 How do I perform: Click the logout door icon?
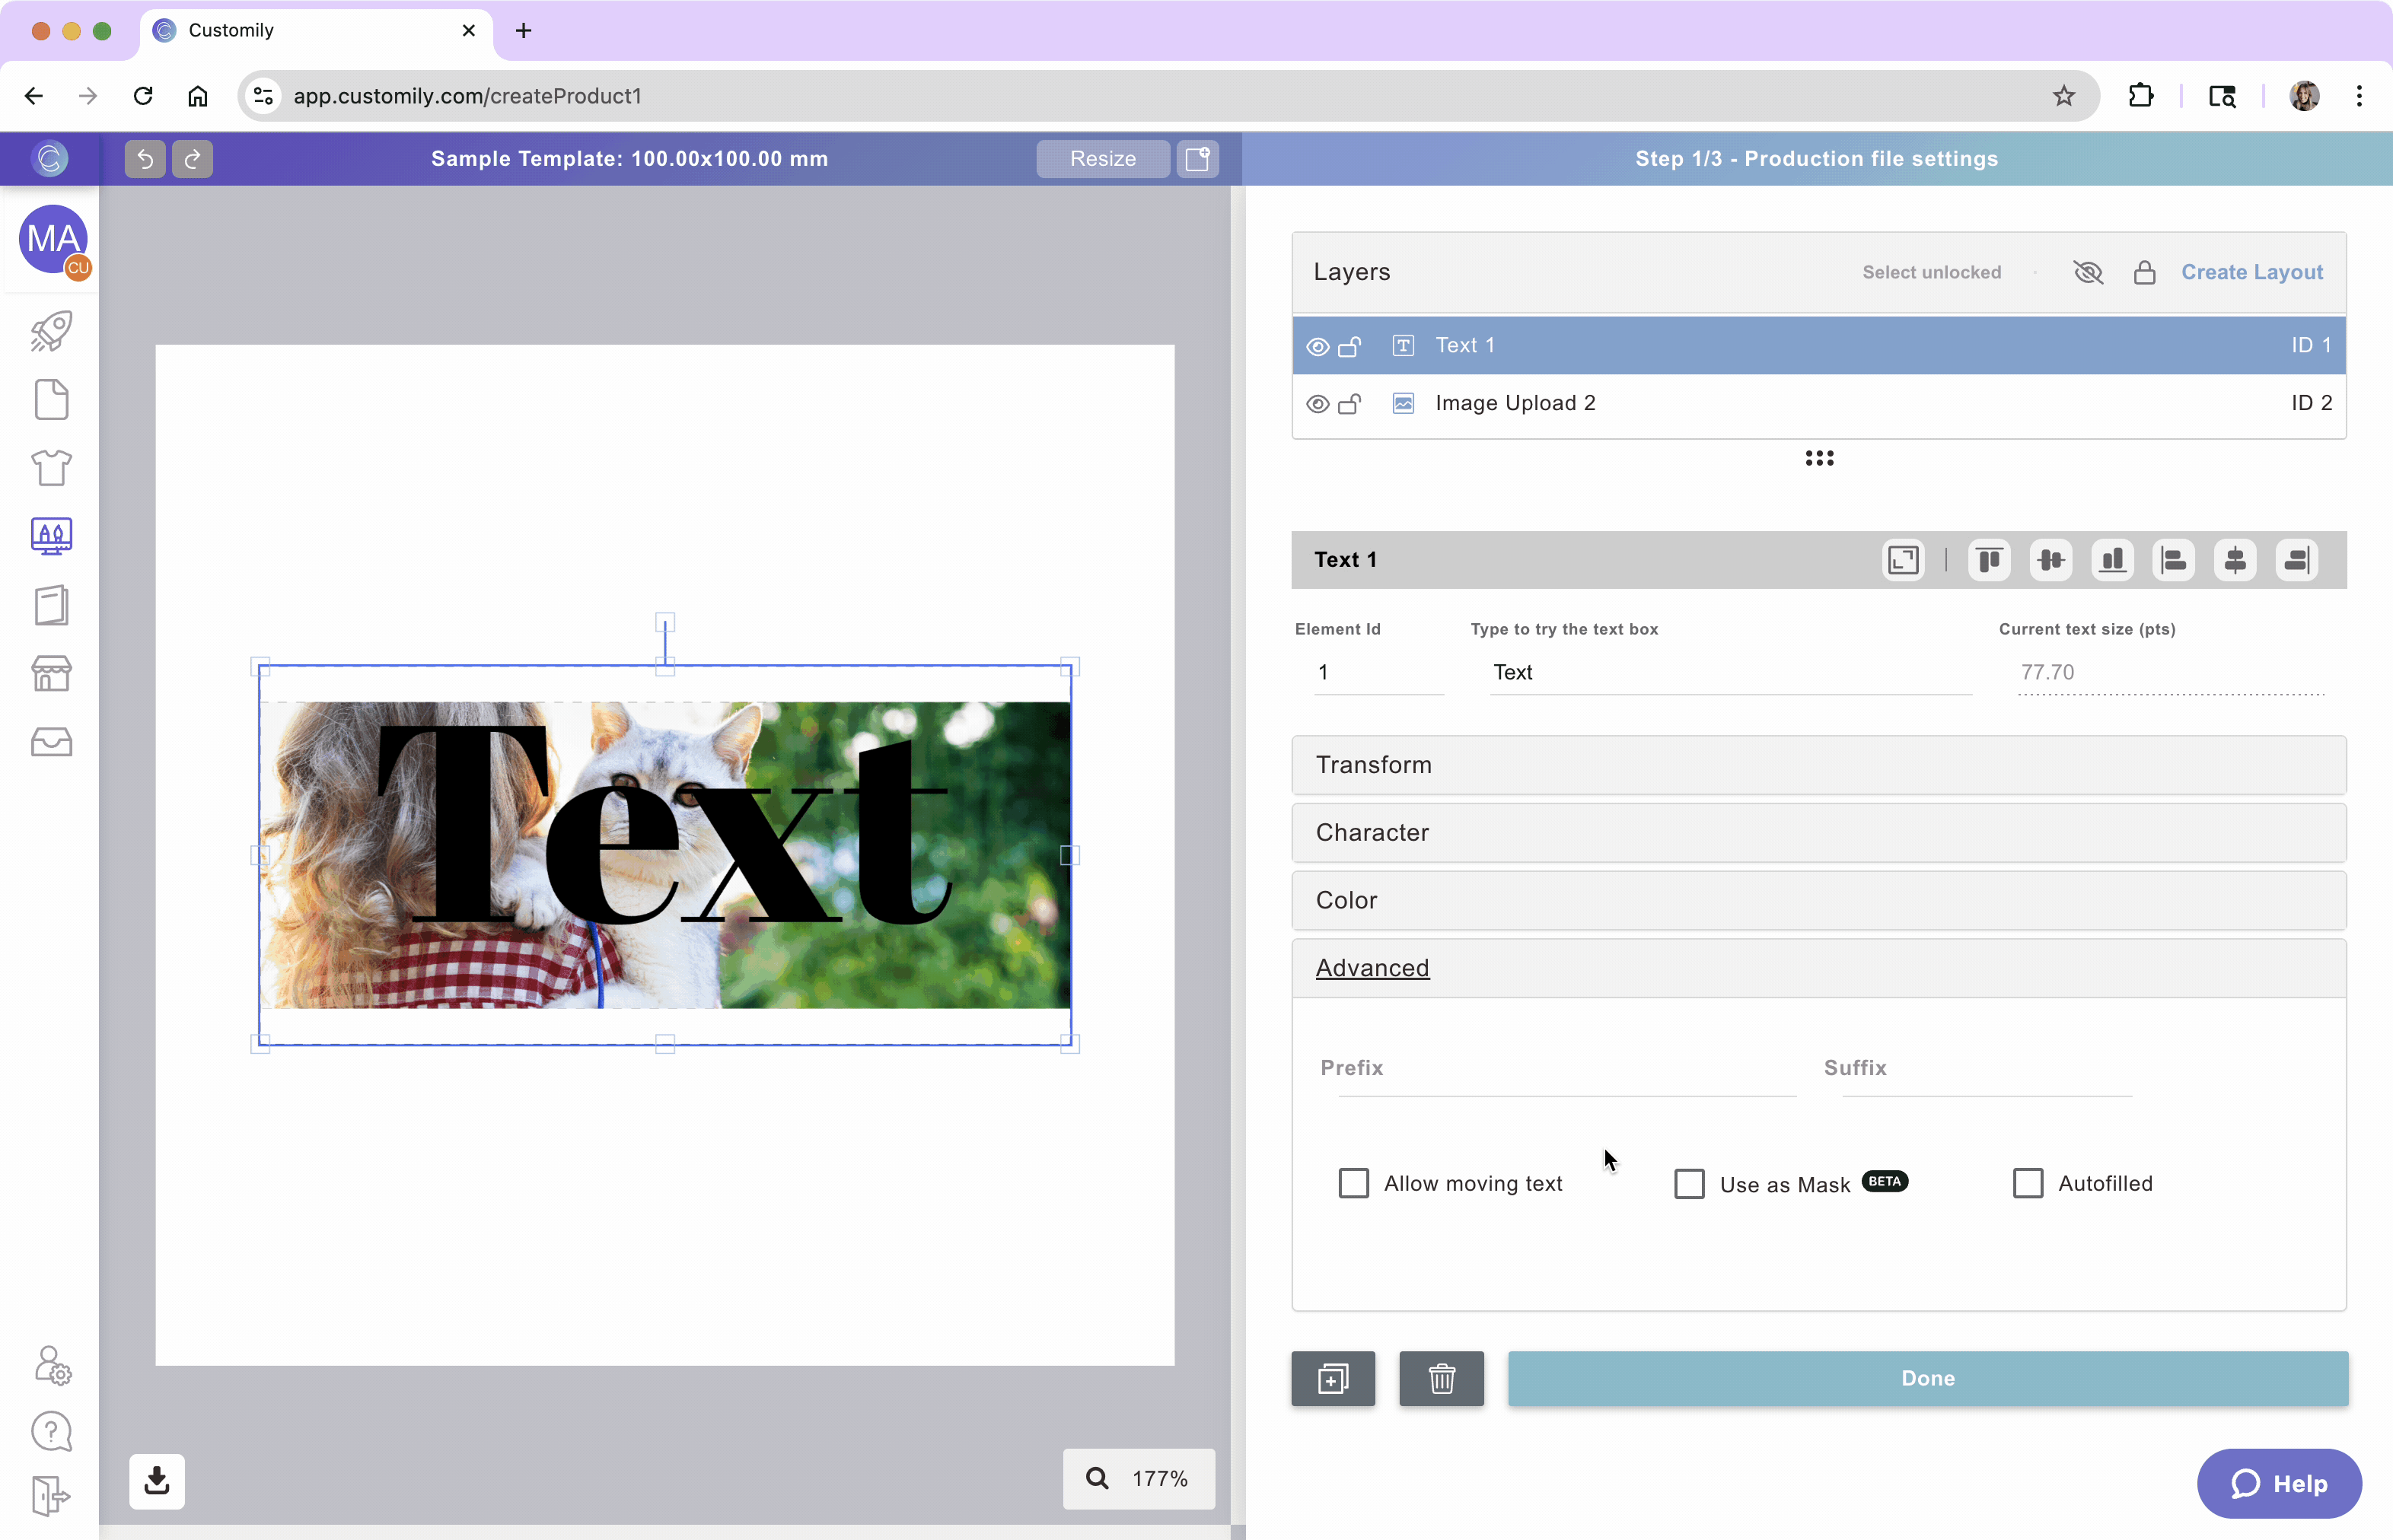(50, 1496)
